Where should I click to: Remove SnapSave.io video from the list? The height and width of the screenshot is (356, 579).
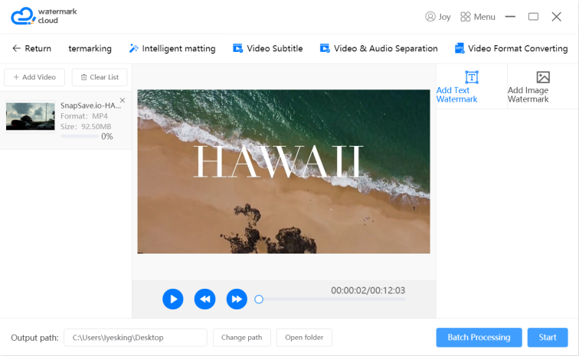(123, 100)
